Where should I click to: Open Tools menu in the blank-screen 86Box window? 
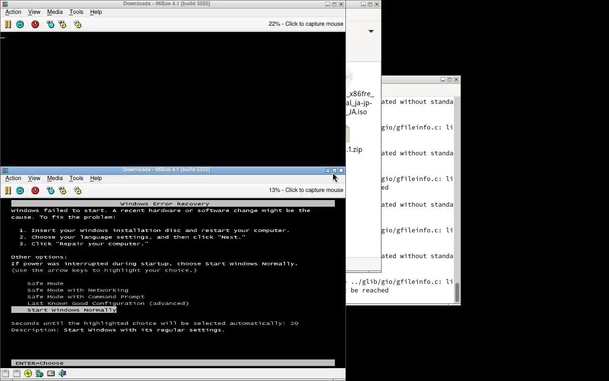coord(76,12)
